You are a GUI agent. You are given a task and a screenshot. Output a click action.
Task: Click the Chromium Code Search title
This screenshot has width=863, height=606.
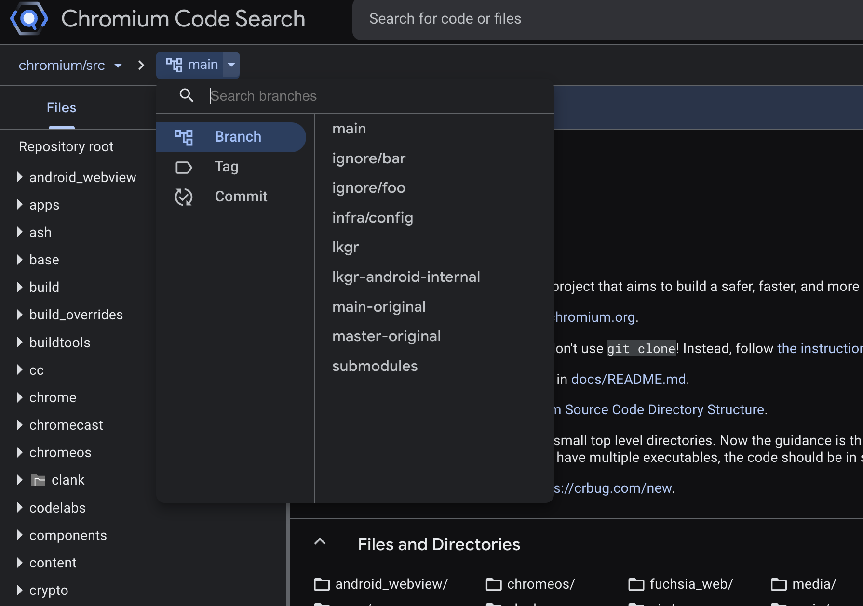183,19
